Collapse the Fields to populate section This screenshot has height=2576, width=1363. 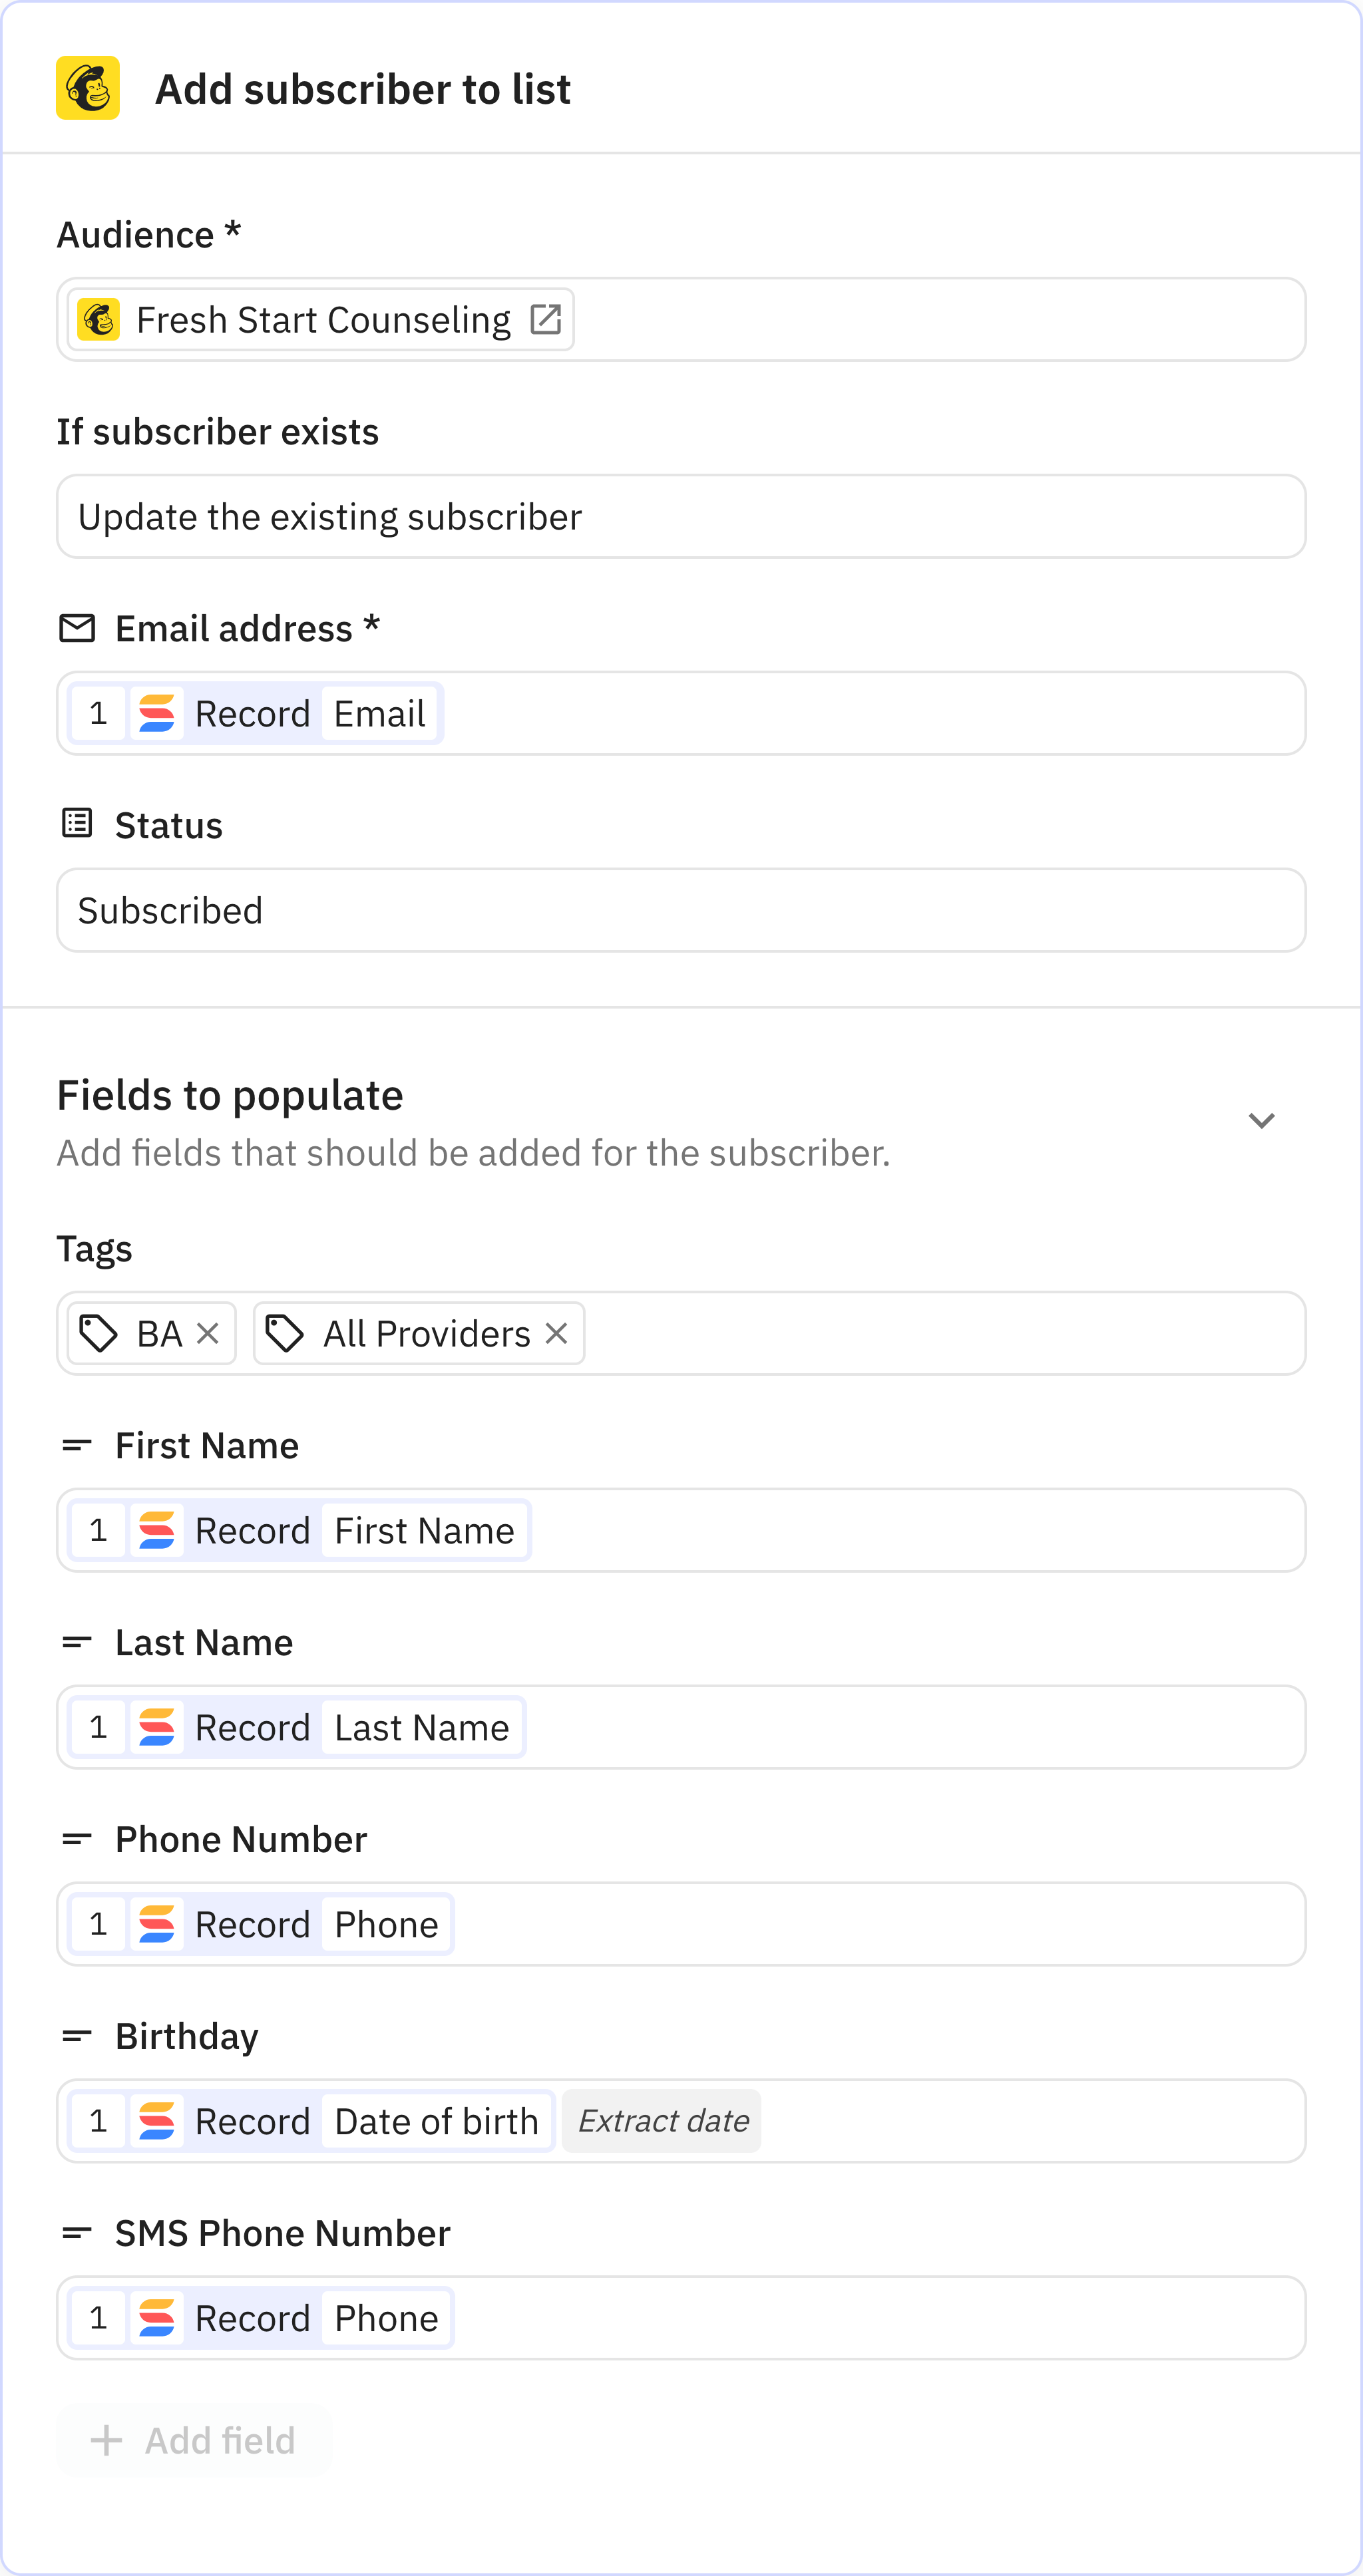(1261, 1120)
